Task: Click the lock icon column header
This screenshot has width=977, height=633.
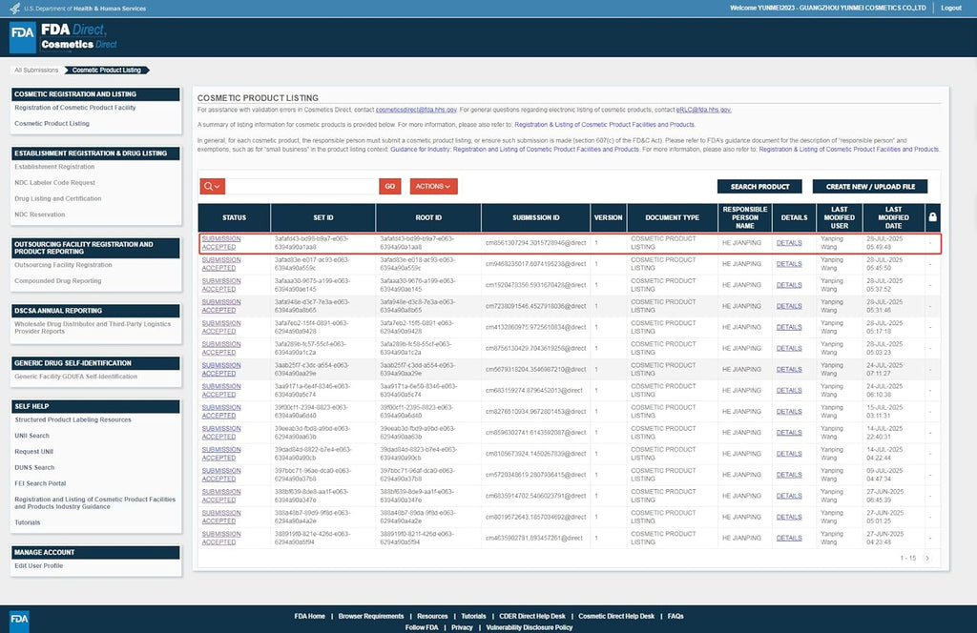Action: [933, 217]
